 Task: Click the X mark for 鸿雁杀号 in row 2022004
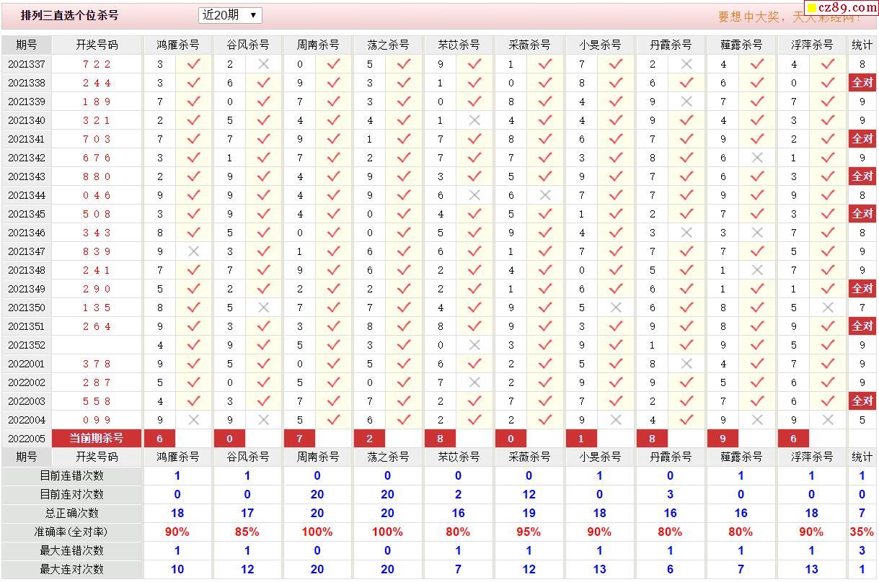pyautogui.click(x=193, y=420)
